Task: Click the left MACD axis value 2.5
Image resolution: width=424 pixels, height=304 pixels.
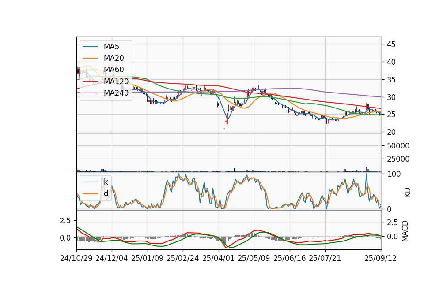Action: point(65,221)
